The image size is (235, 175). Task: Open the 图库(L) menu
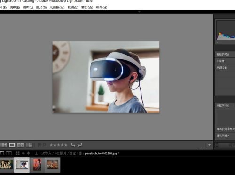(28, 8)
